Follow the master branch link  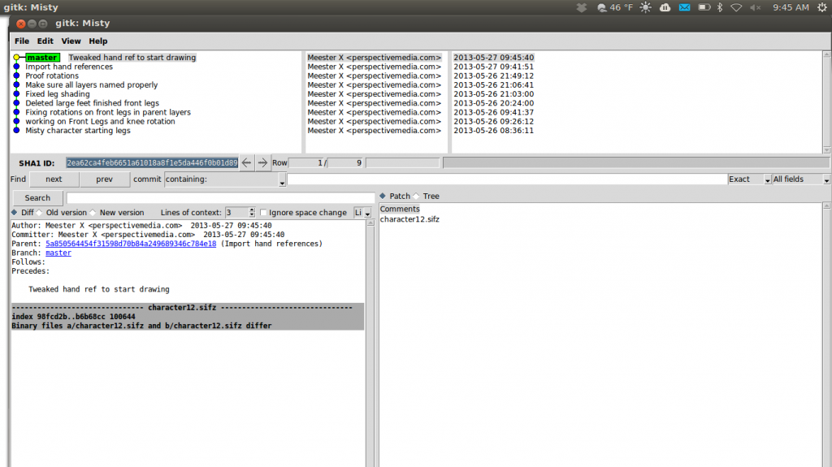(58, 253)
